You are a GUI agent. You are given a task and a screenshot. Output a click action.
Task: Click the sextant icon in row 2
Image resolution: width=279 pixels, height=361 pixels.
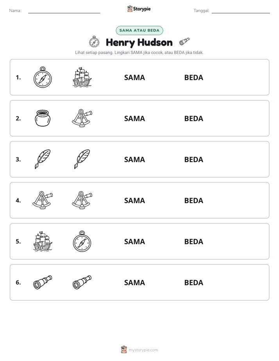pyautogui.click(x=82, y=118)
